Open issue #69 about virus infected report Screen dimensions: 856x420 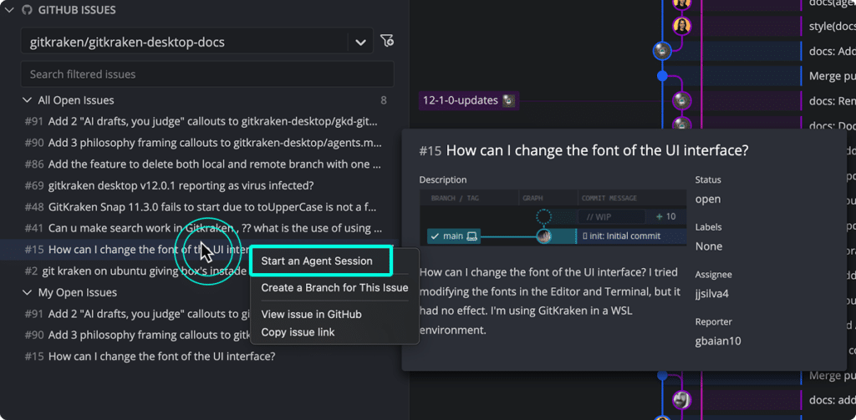click(x=169, y=185)
